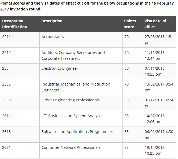Select occupation code 2611
This screenshot has width=178, height=159.
(6, 116)
